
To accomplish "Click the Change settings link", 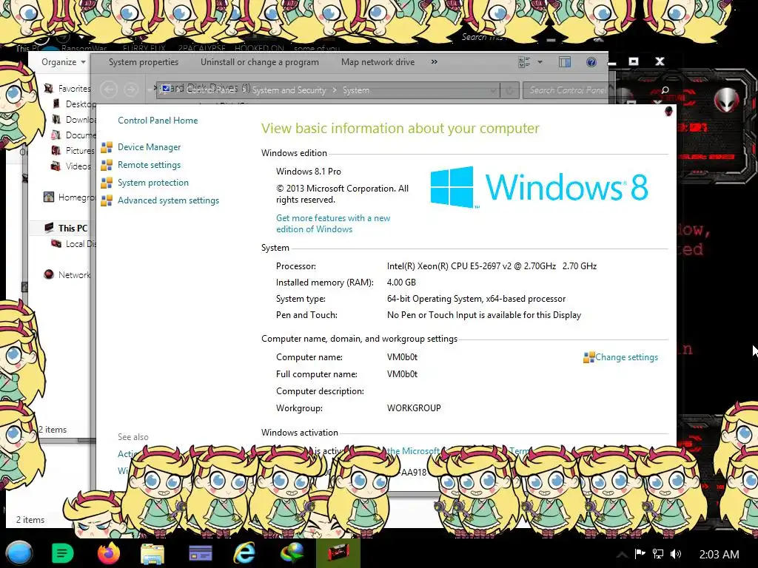I will click(x=626, y=357).
